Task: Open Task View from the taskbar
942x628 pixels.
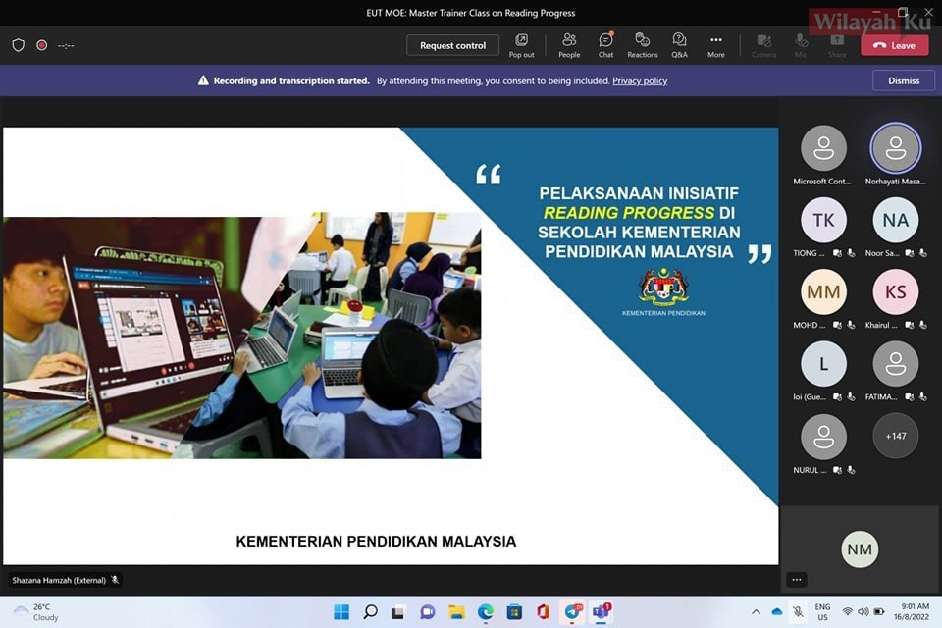Action: pyautogui.click(x=397, y=611)
